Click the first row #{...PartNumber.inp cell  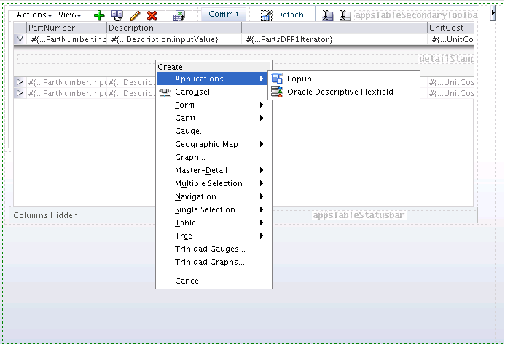coord(67,39)
